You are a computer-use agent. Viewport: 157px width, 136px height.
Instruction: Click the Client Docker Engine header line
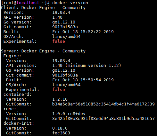pos(43,8)
